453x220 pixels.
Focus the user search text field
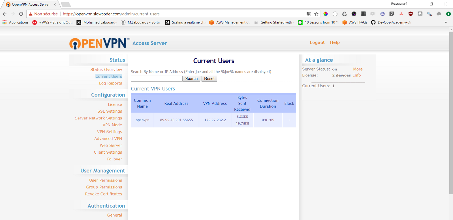(157, 79)
